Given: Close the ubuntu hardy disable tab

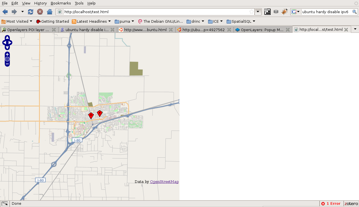Looking at the screenshot, I should [112, 29].
